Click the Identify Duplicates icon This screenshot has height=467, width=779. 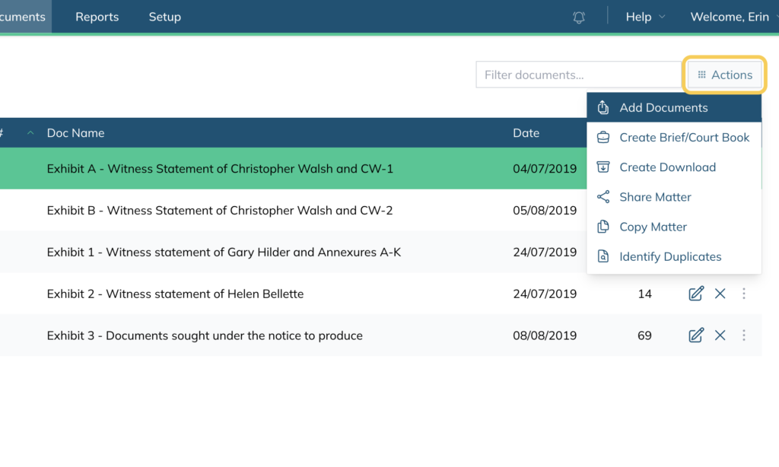coord(603,256)
